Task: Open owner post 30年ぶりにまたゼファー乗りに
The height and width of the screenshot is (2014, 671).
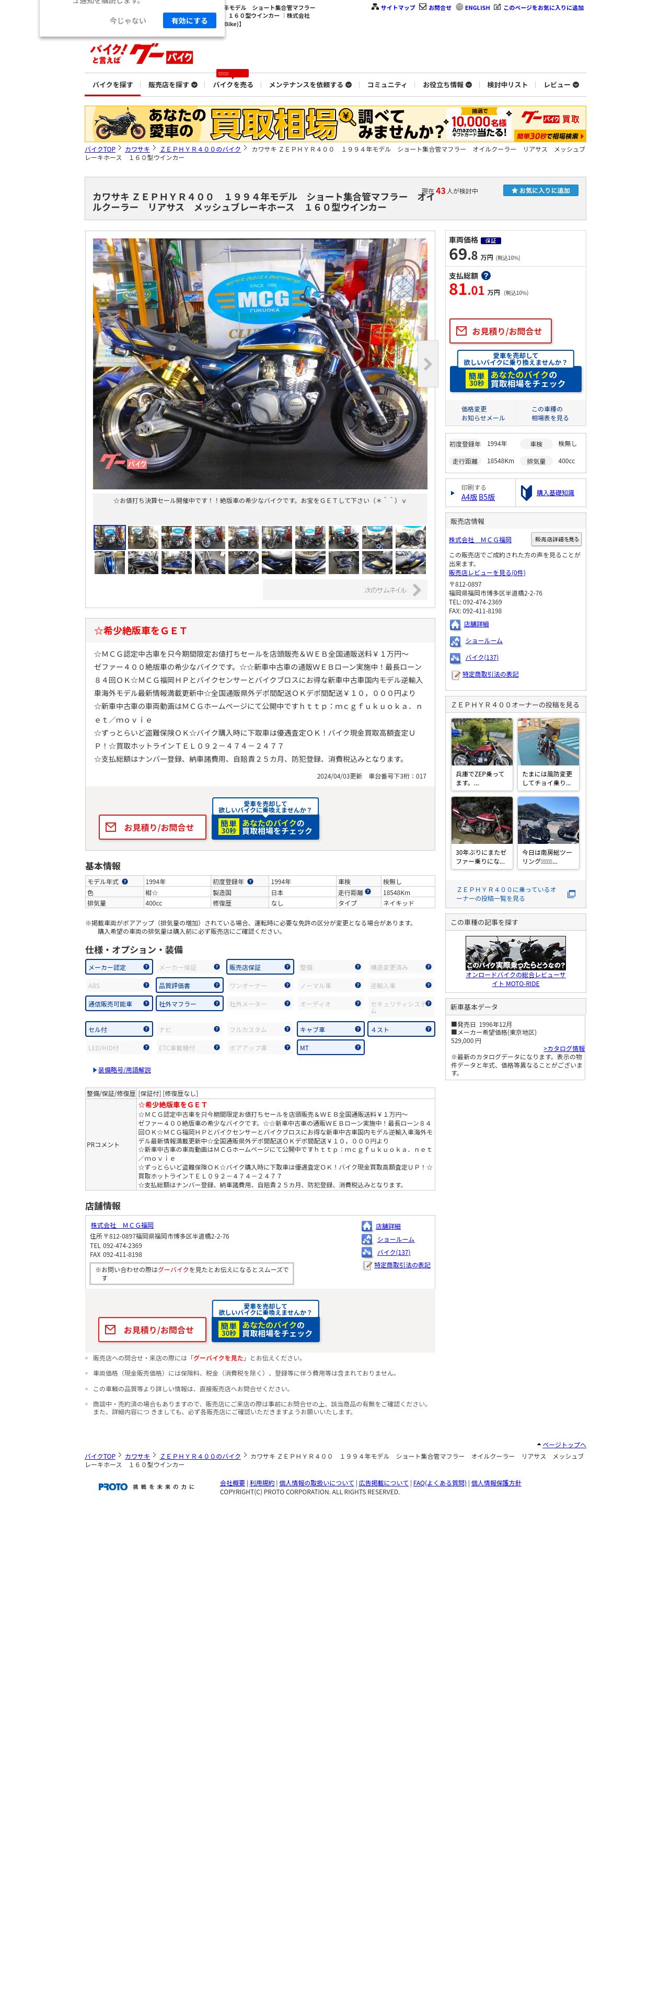Action: (x=482, y=832)
